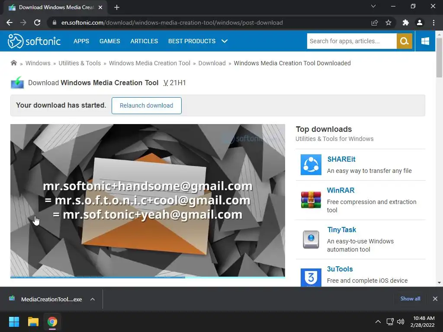Open the GAMES menu
Screen dimensions: 443x332
(109, 41)
